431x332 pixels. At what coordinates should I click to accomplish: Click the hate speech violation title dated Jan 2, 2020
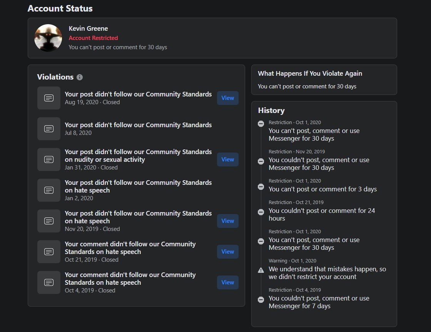138,186
